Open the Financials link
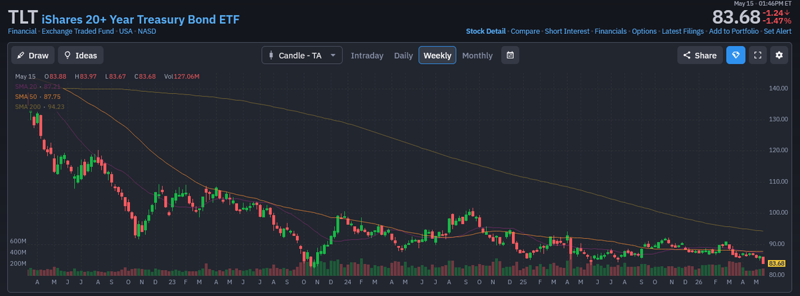800x296 pixels. (x=611, y=31)
